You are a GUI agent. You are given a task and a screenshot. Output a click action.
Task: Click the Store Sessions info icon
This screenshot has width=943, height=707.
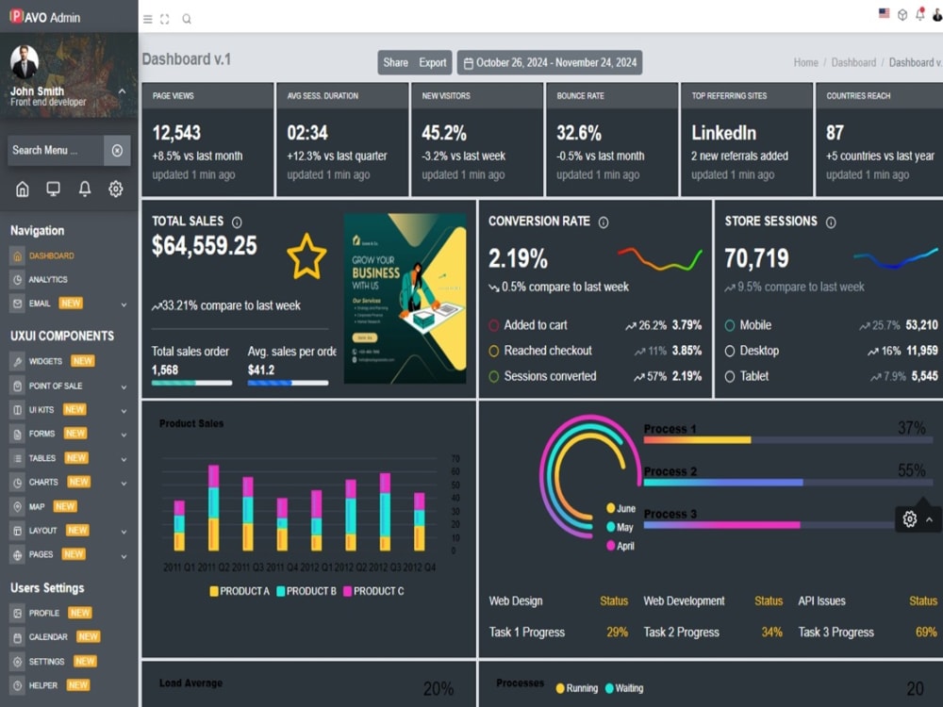click(831, 222)
